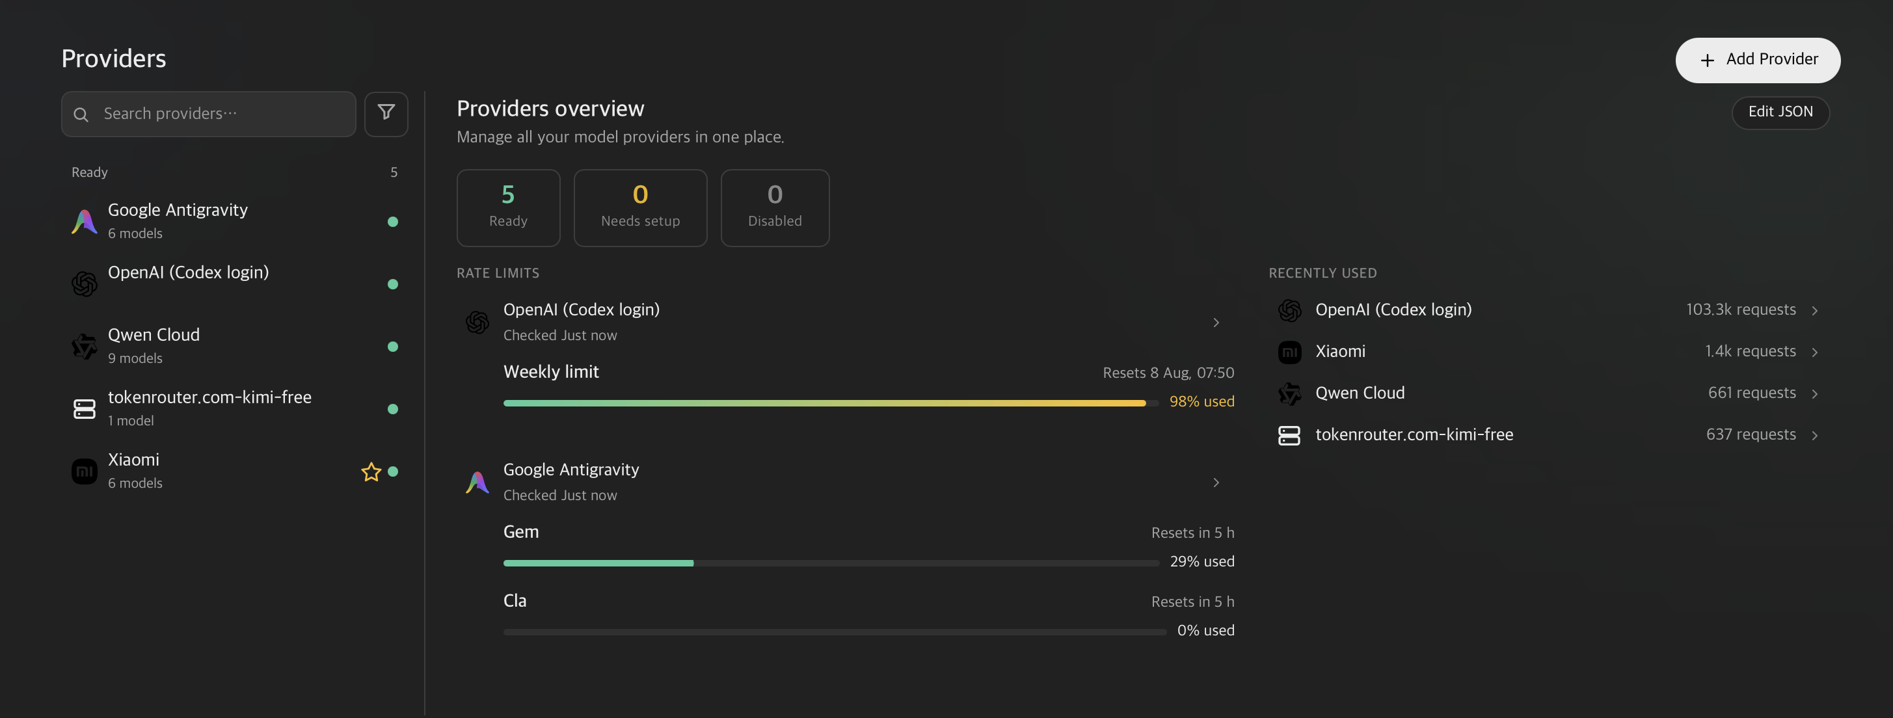
Task: Expand OpenAI (Codex login) rate limit chevron
Action: 1216,322
